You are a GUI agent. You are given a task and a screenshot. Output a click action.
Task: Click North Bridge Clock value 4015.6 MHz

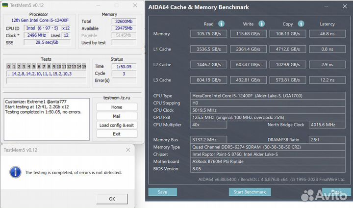pos(328,125)
